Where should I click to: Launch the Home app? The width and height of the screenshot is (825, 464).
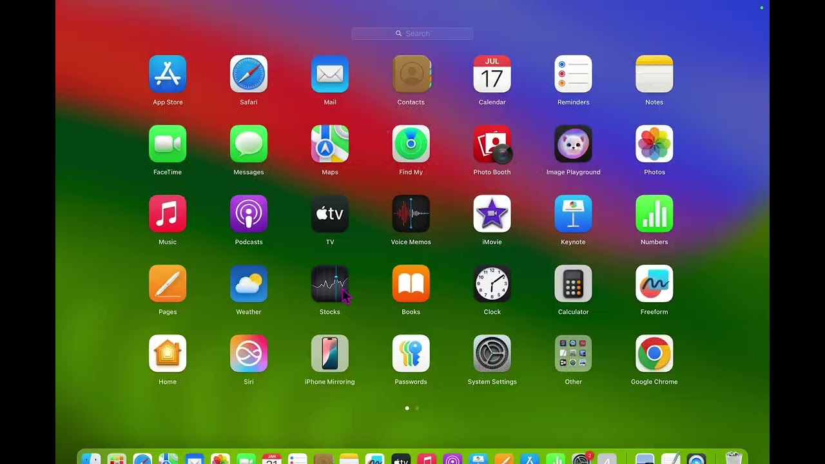tap(168, 354)
